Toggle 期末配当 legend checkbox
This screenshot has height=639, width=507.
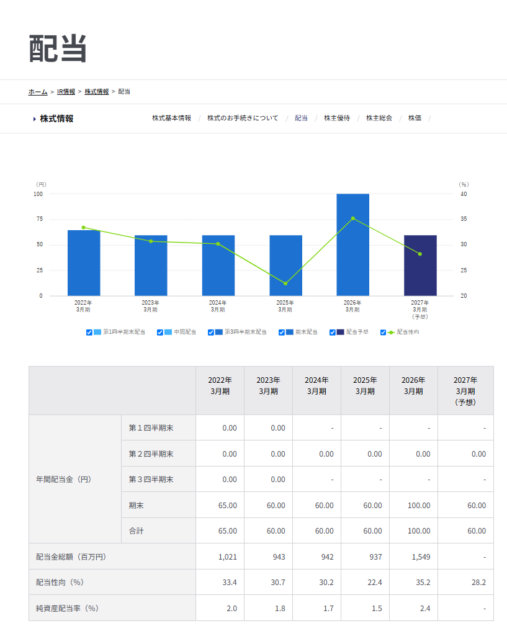[x=281, y=333]
